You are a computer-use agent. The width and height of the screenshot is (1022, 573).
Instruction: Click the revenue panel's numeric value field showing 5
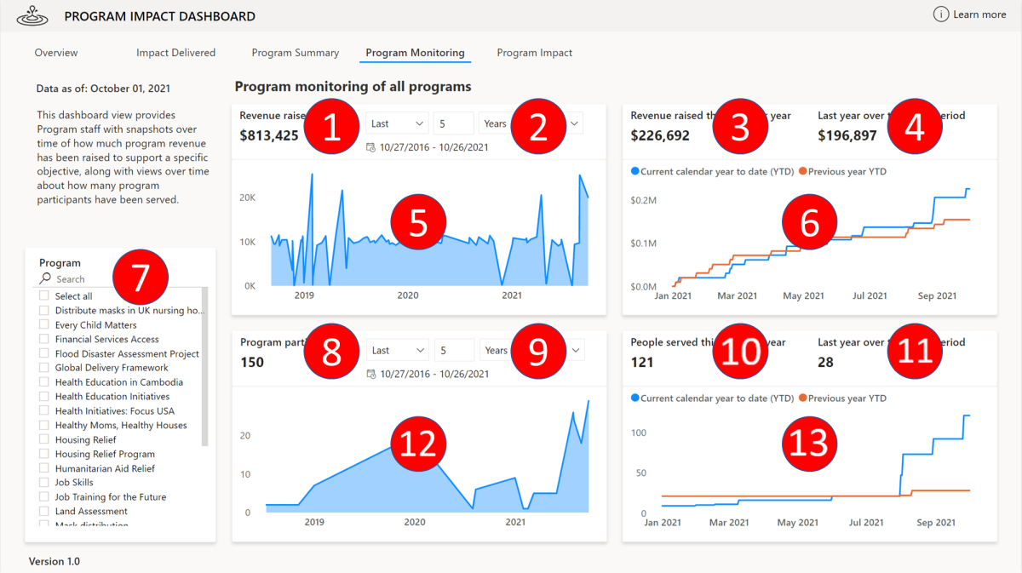tap(454, 122)
